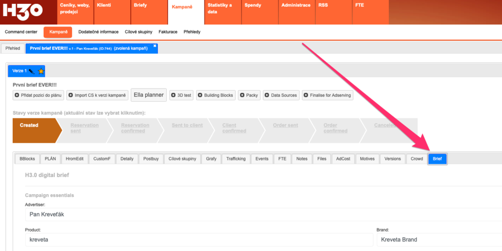Click plus icon on Building Blocks button
The image size is (502, 251).
pos(201,95)
